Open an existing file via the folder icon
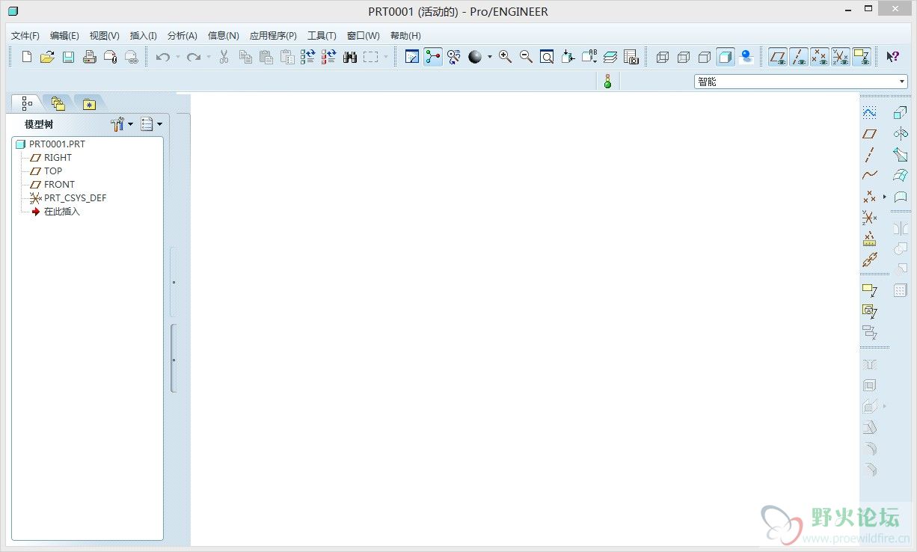The image size is (917, 552). [x=47, y=57]
